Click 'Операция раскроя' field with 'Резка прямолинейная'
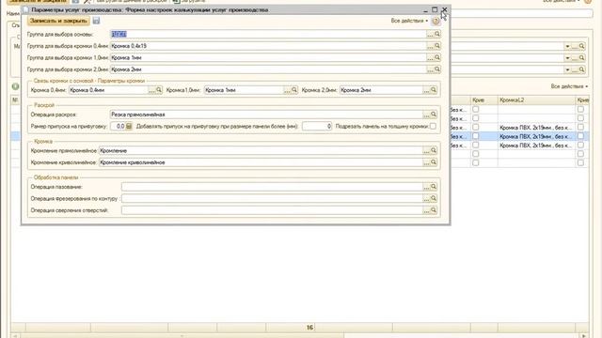 tap(266, 115)
